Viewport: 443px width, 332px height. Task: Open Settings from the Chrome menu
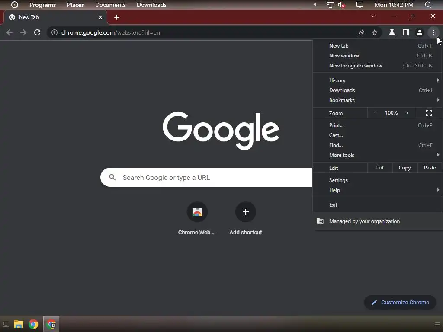click(378, 180)
